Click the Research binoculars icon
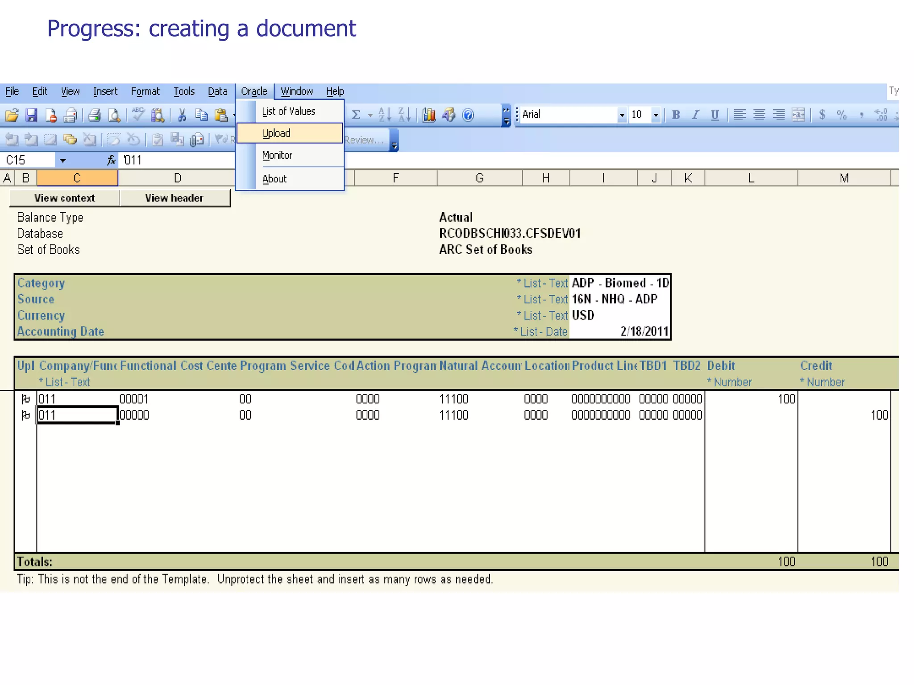 (x=158, y=115)
